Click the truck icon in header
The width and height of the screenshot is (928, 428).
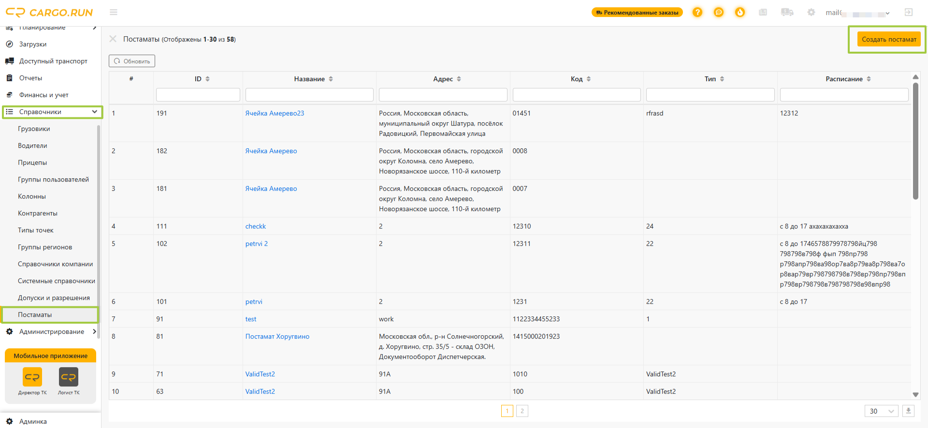[x=787, y=12]
